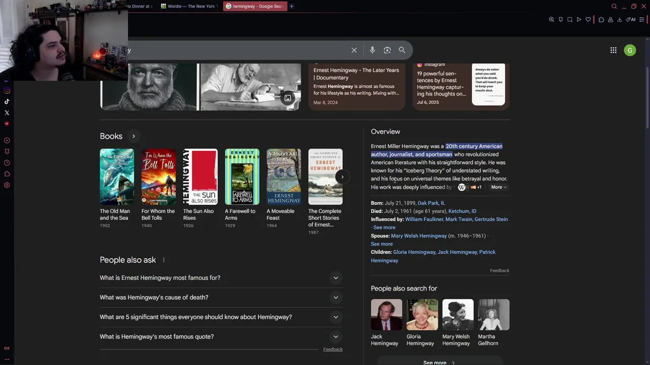Click Feedback below the knowledge panel
Screen dimensions: 650x365
(499, 270)
